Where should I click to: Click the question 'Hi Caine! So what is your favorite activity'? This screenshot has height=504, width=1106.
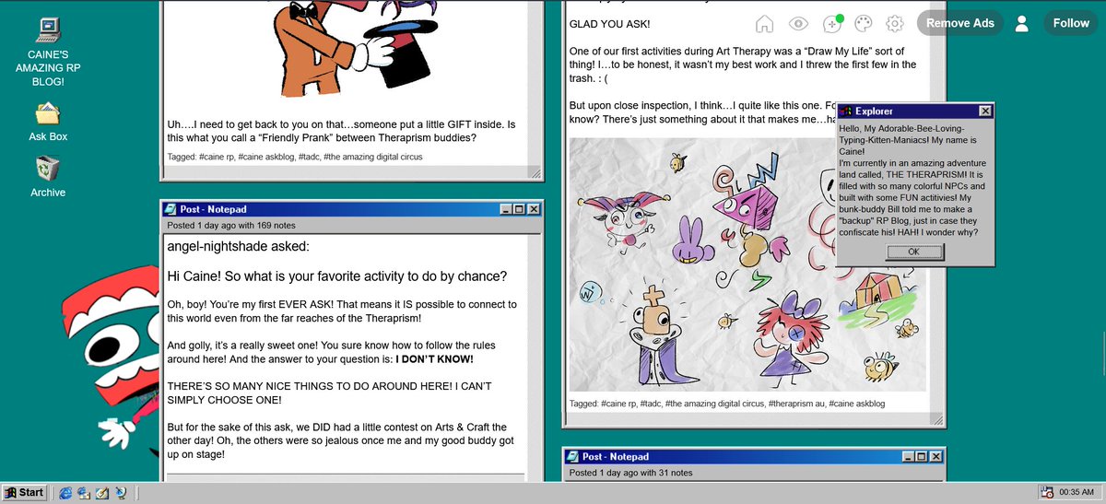(x=338, y=276)
